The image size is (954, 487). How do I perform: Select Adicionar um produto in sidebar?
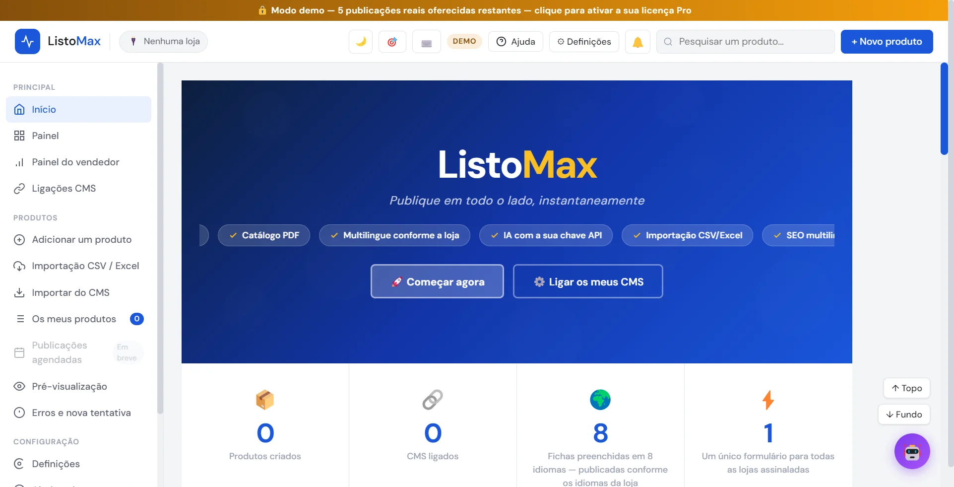coord(78,239)
